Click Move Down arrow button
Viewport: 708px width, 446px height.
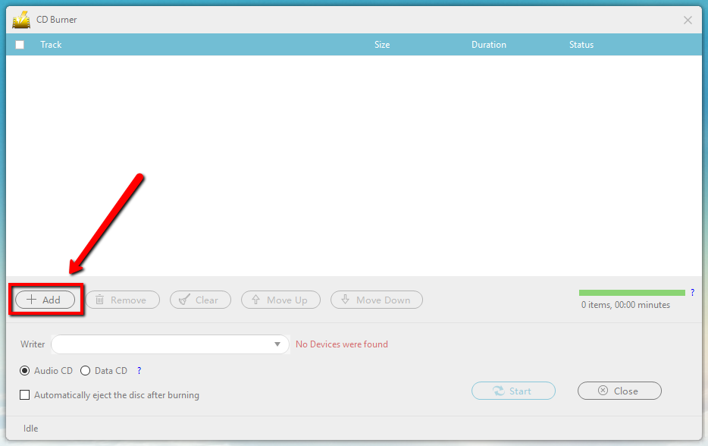[376, 300]
